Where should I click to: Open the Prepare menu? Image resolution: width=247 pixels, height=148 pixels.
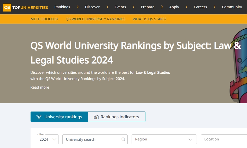click(x=148, y=7)
